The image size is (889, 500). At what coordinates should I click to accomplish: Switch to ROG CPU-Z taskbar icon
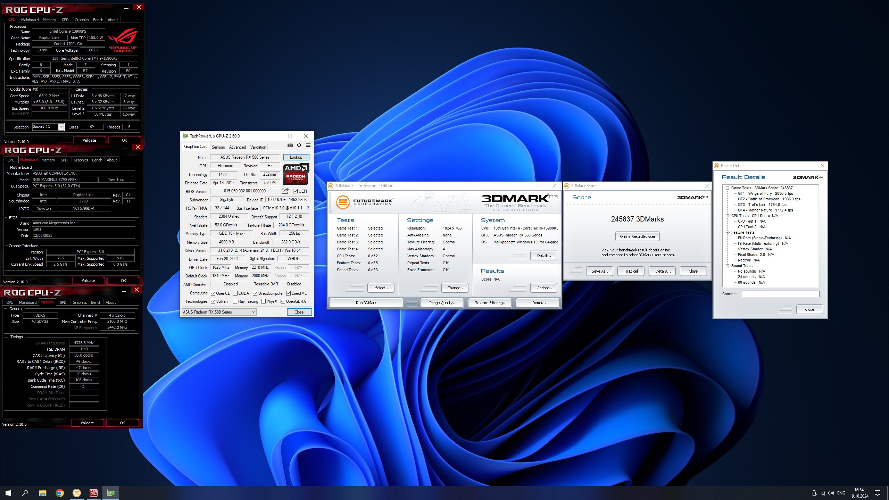pos(94,493)
